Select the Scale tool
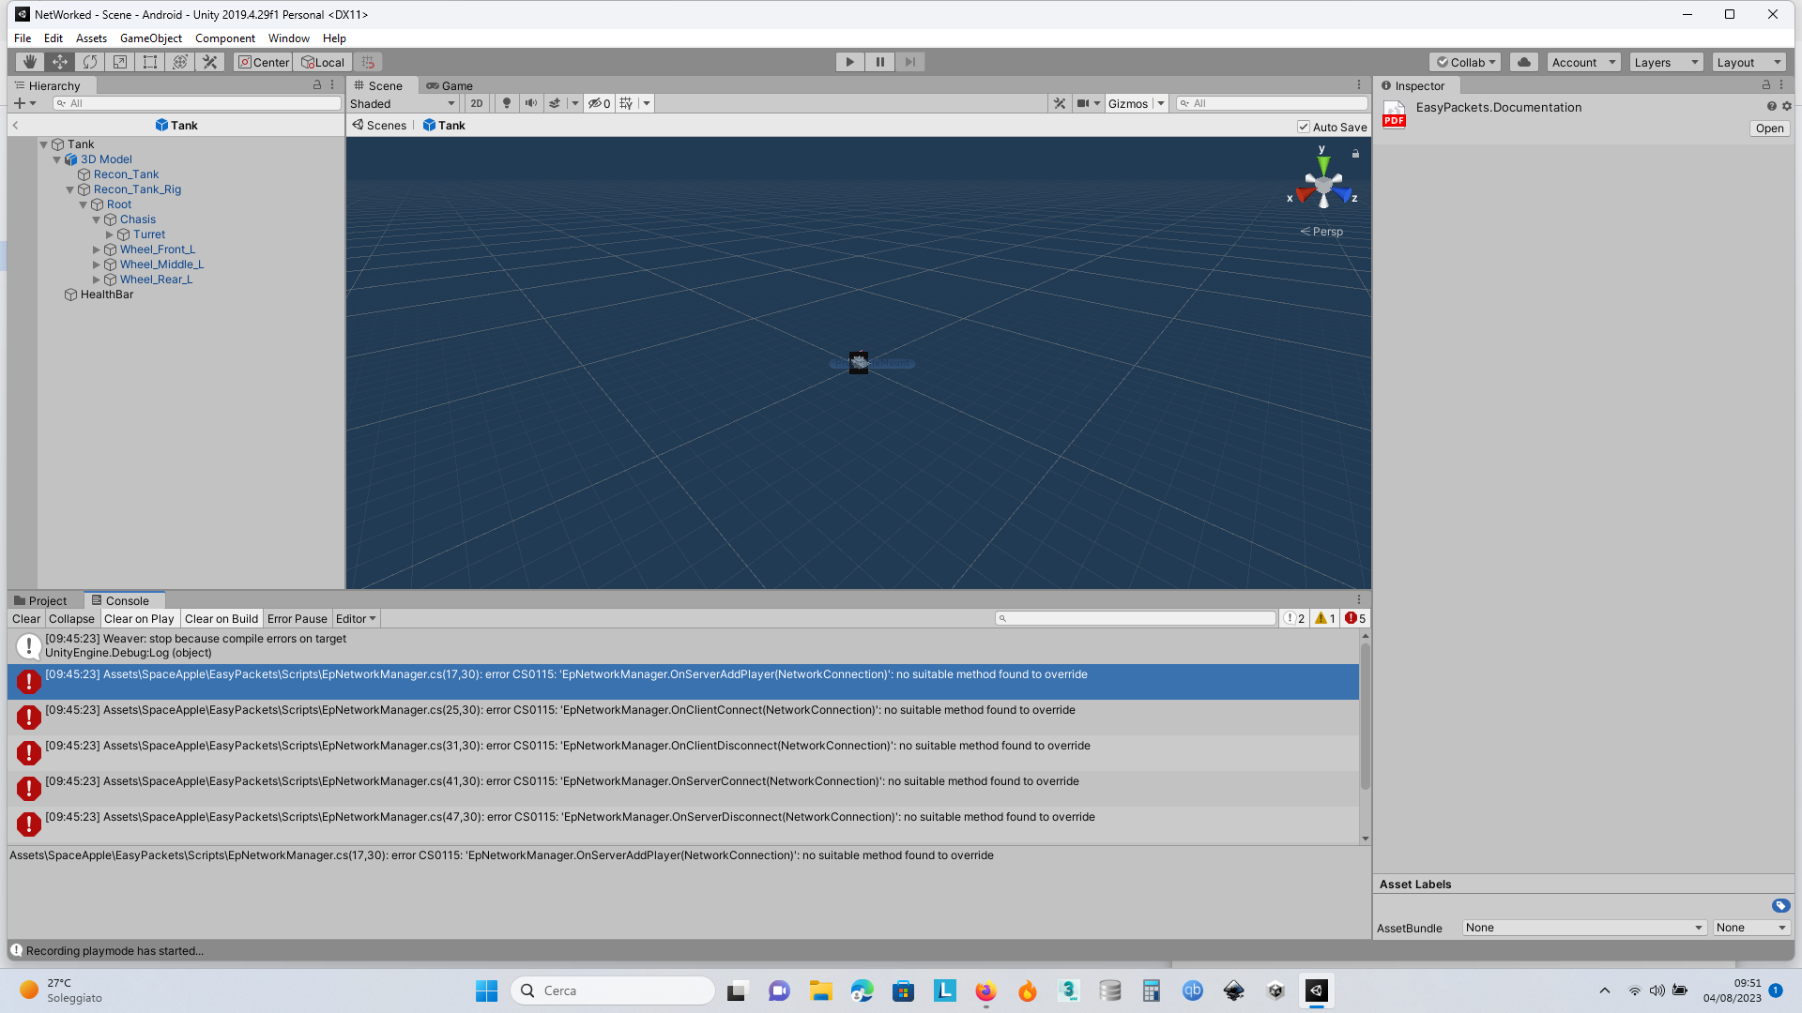 pos(119,62)
